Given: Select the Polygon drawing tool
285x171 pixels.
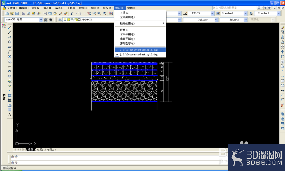Looking at the screenshot, I should [10, 42].
